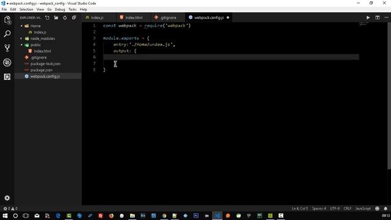Click the run play icon in editor toolbar
This screenshot has height=220, width=391.
[368, 18]
